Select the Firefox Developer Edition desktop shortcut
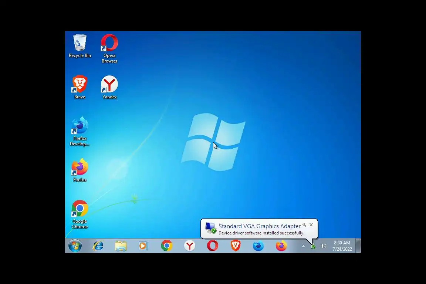Viewport: 426px width, 284px height. click(x=80, y=132)
